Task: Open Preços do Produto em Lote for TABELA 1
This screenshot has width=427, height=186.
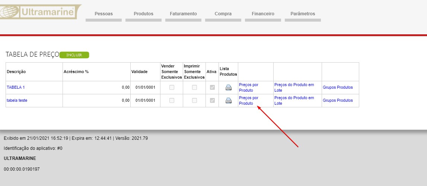Action: pos(294,87)
